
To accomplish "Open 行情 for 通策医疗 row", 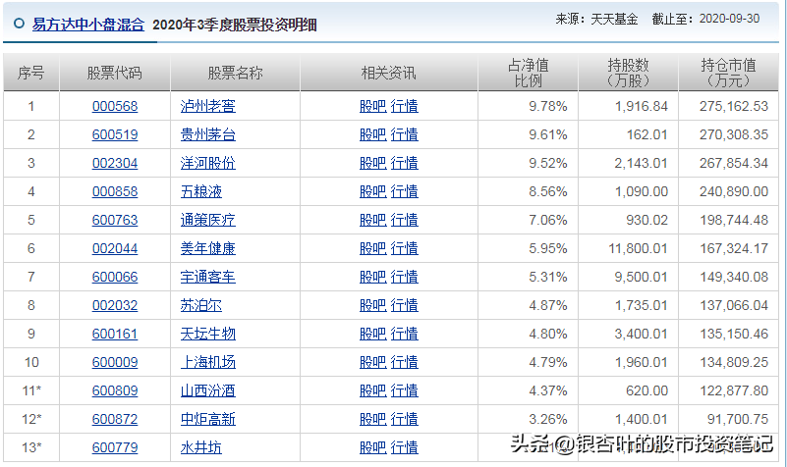I will pos(404,220).
